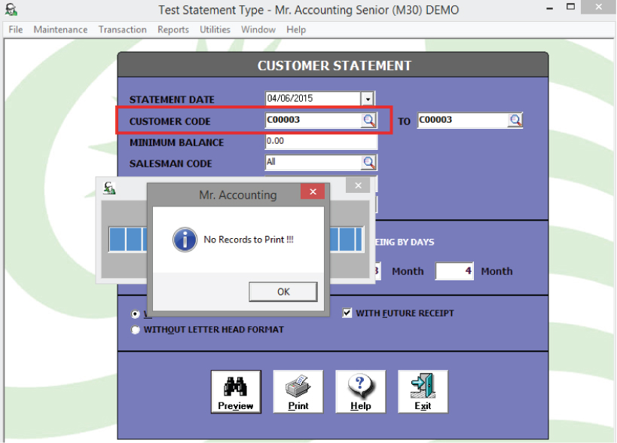
Task: Click the customer code from lookup magnifier
Action: 368,121
